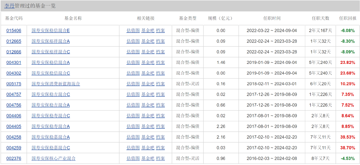Open fund code 012666 link
The image size is (360, 165).
pos(14,52)
